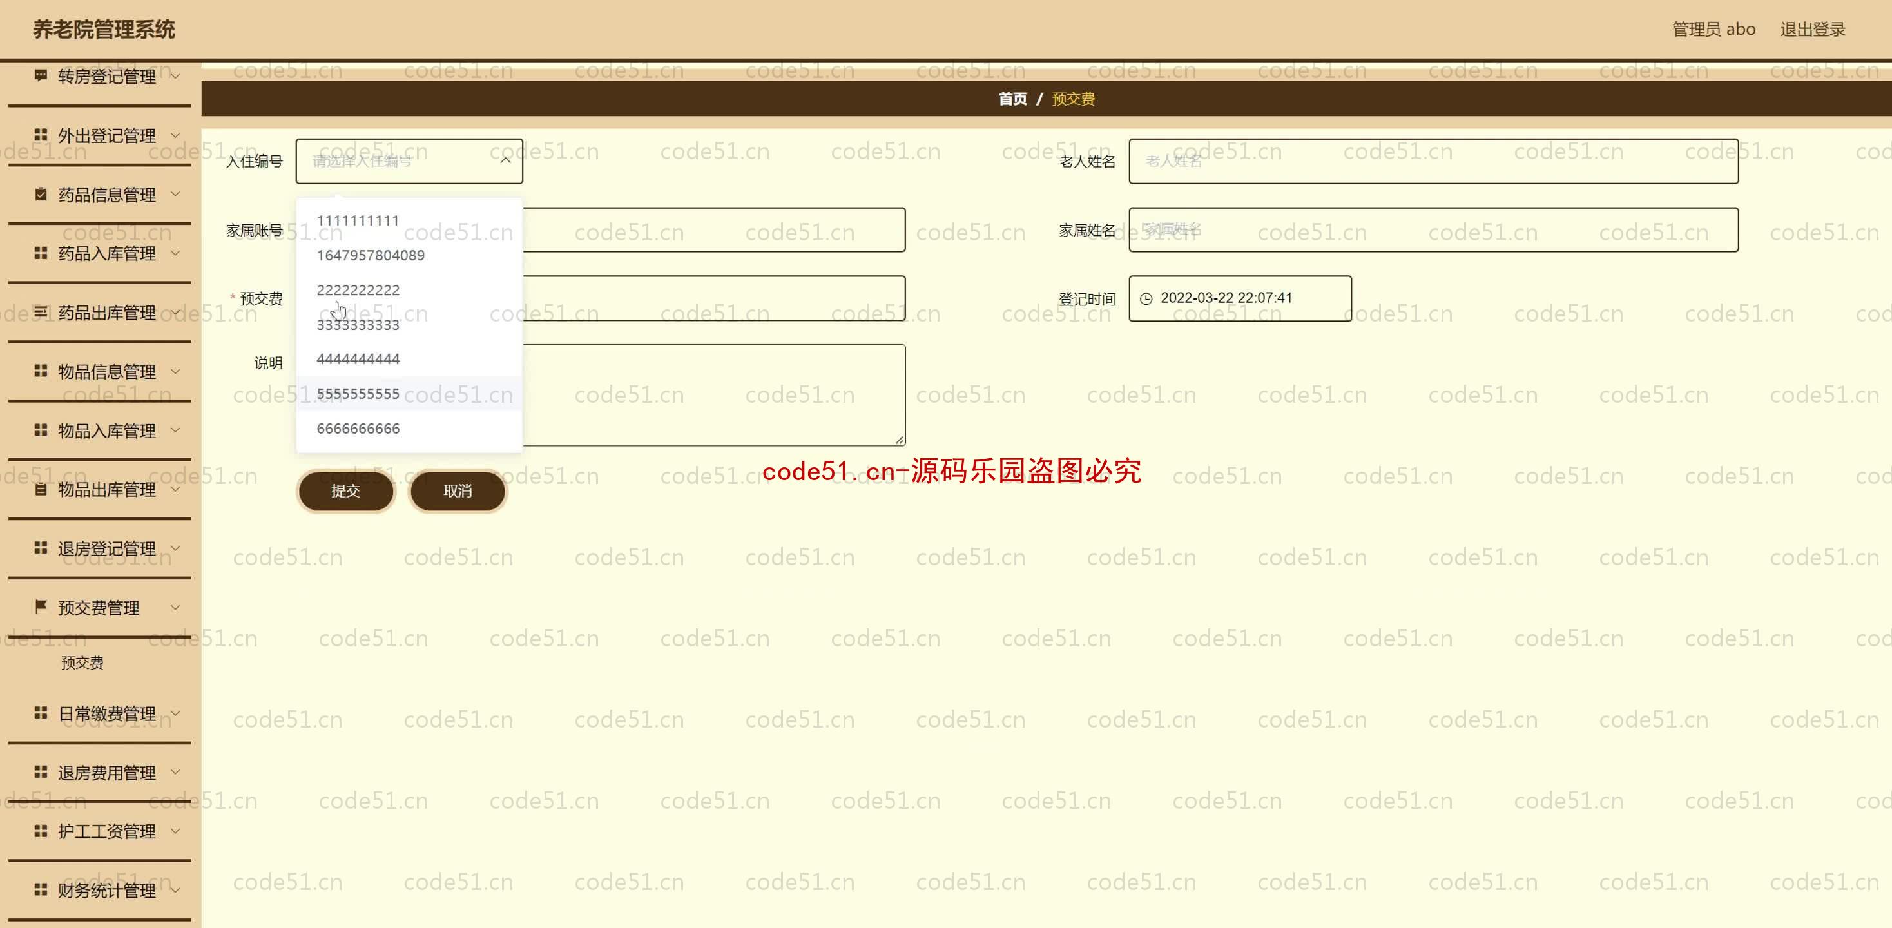Expand the 药品信息管理 chevron
The image size is (1892, 928).
(x=175, y=194)
